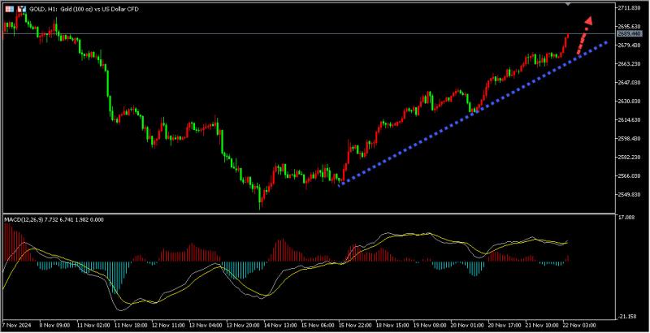Click the 2679.430 price scale value
The width and height of the screenshot is (650, 333).
click(628, 45)
